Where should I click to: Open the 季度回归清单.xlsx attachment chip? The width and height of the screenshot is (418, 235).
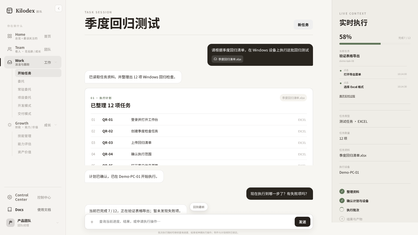pos(227,59)
